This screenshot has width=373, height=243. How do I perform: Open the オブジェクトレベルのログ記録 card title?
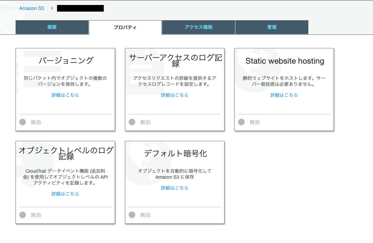pos(66,153)
